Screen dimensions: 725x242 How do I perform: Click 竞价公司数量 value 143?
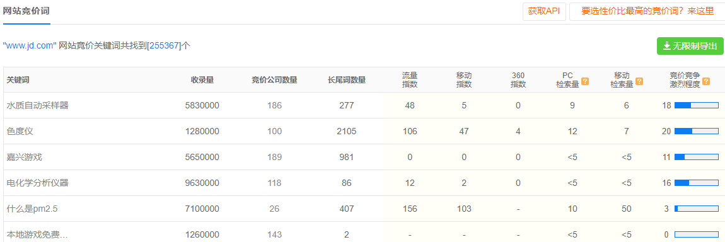(274, 234)
